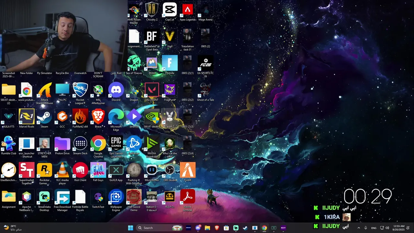Click the FurMark2 x64 icon
The width and height of the screenshot is (414, 233).
80,117
